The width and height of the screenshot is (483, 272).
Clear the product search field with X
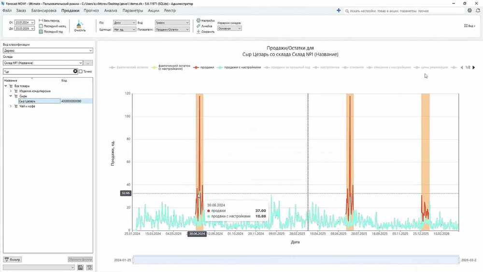coord(75,71)
